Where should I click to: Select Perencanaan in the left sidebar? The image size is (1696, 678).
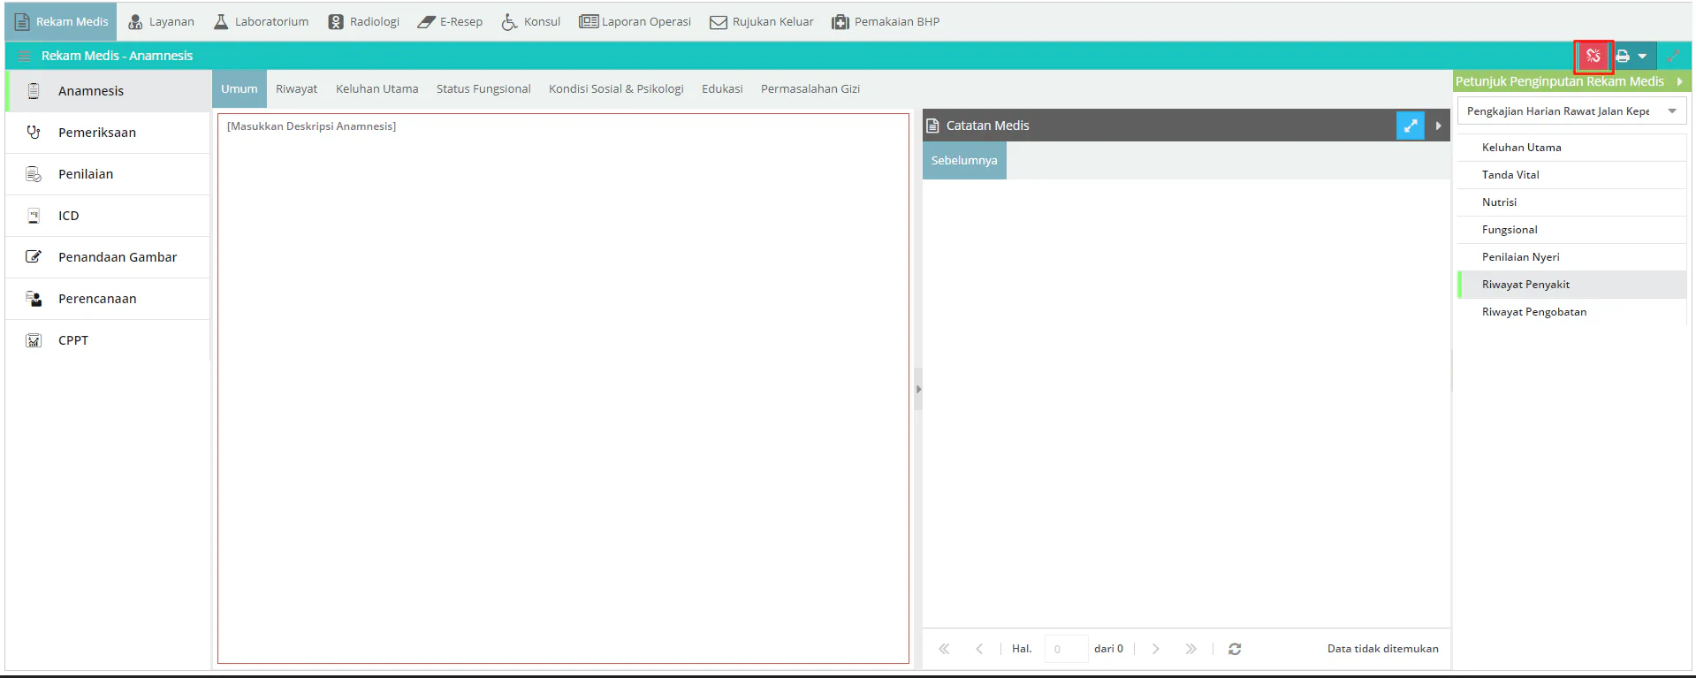pos(108,299)
